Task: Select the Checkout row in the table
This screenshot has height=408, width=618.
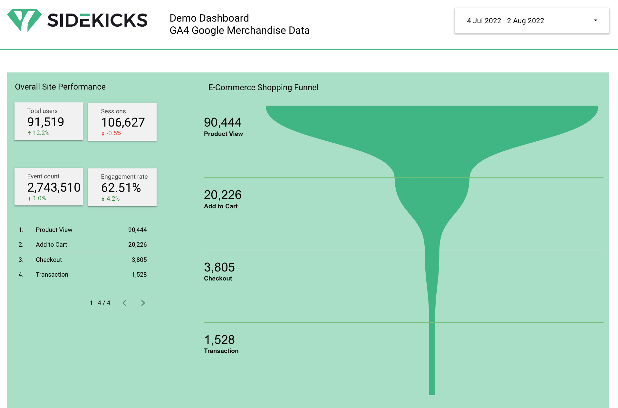Action: [x=82, y=260]
